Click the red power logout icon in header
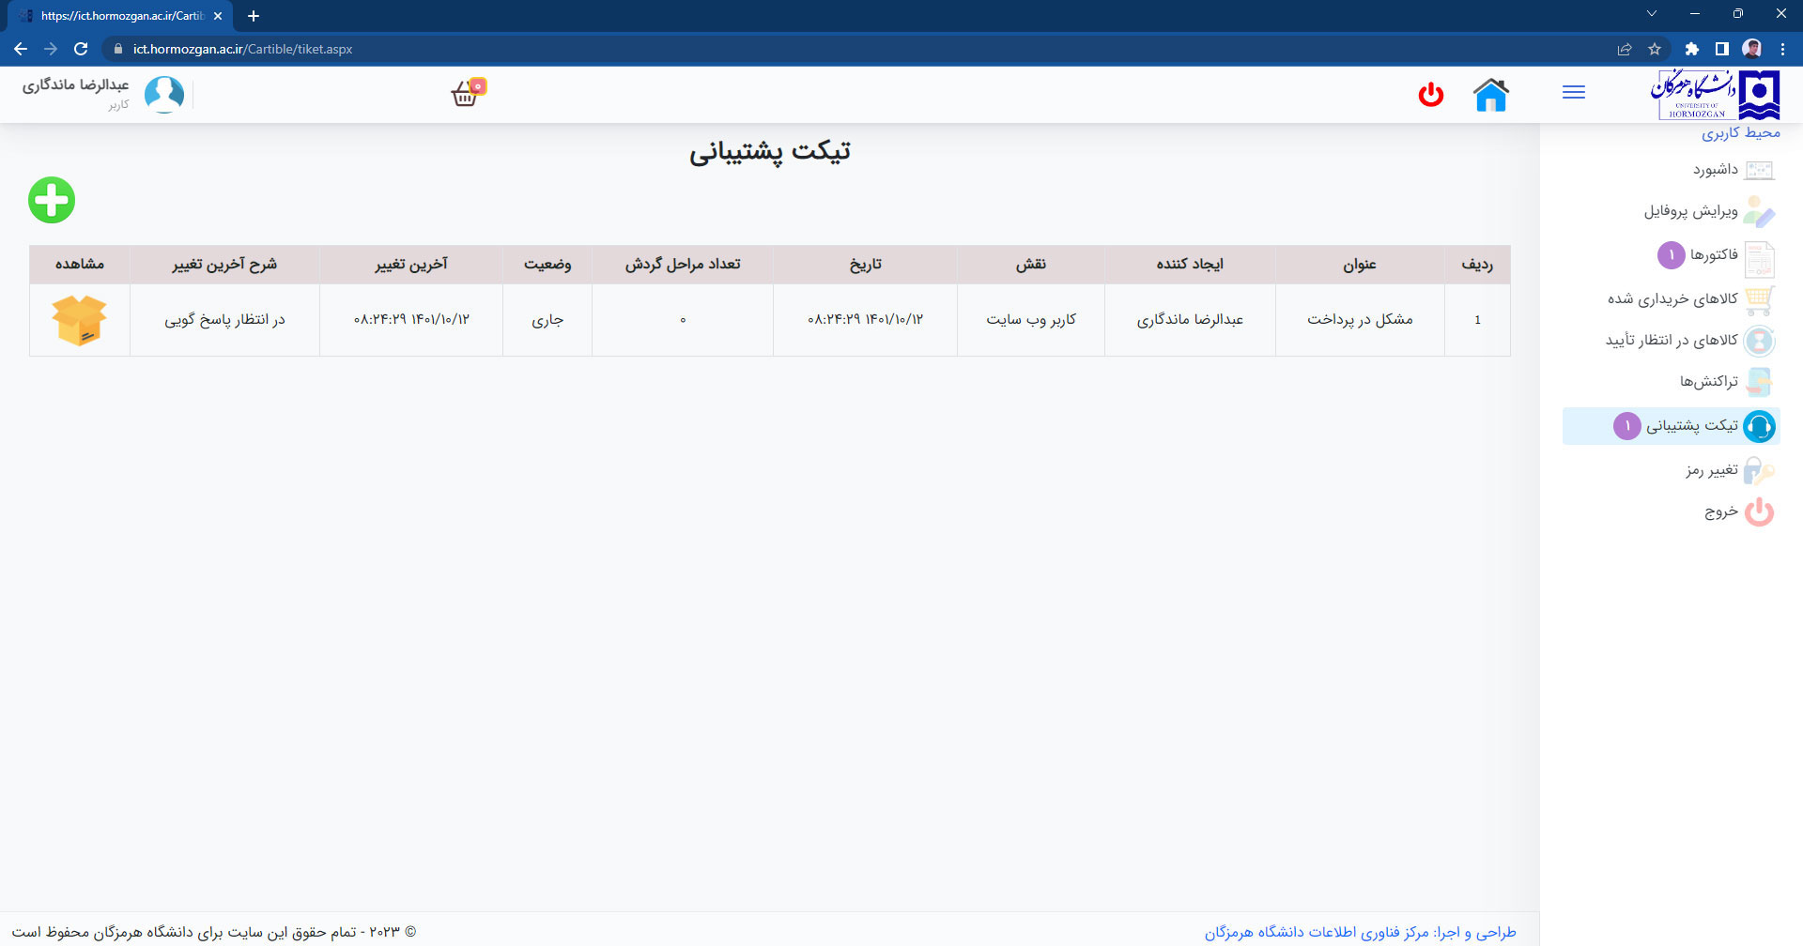This screenshot has height=946, width=1803. pyautogui.click(x=1430, y=95)
